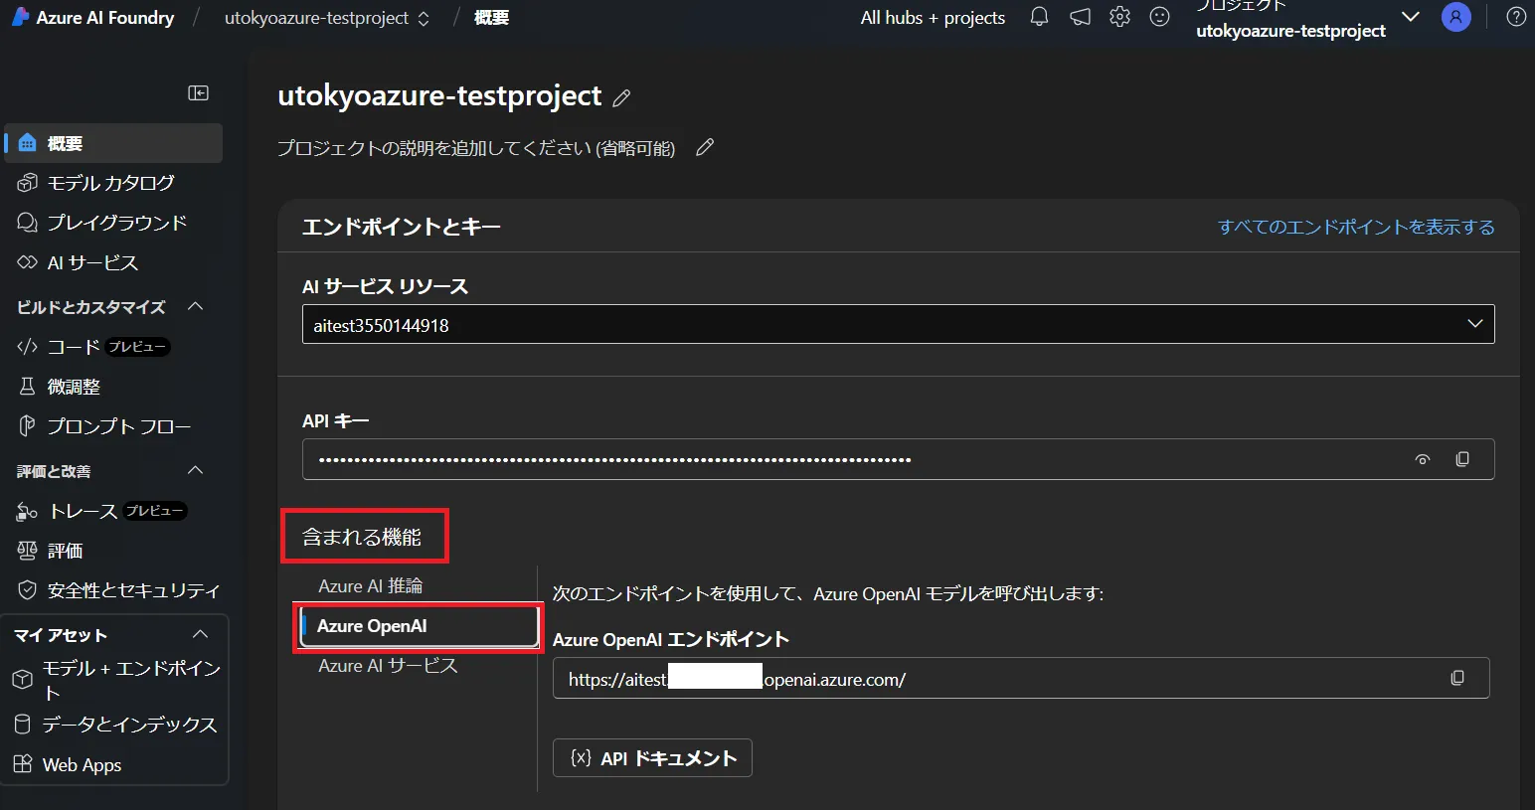Image resolution: width=1535 pixels, height=810 pixels.
Task: Click the Azure OpenAI endpoint field
Action: tap(994, 679)
